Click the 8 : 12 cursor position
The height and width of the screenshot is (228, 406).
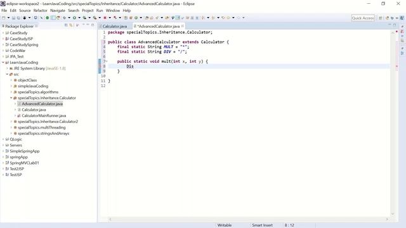pyautogui.click(x=289, y=225)
